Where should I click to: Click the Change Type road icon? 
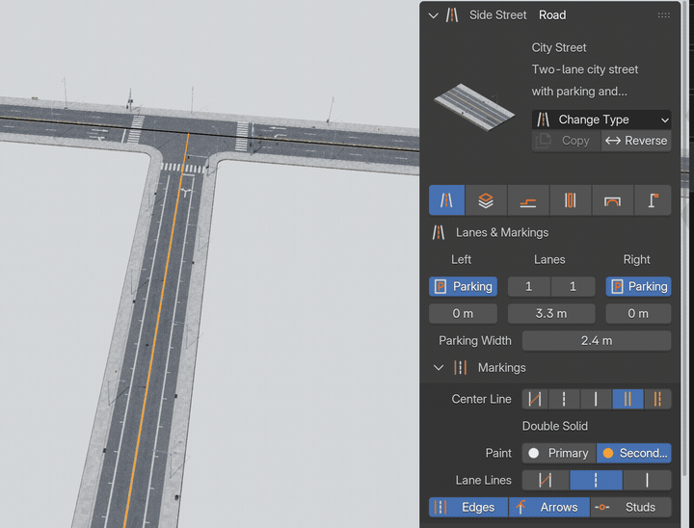pyautogui.click(x=543, y=119)
